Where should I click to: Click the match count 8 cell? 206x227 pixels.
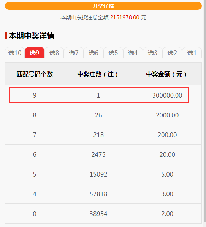[x=35, y=115]
